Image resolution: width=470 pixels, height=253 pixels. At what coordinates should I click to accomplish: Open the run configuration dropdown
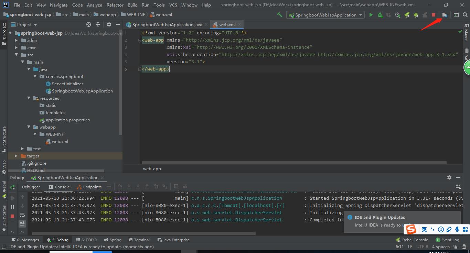(325, 15)
